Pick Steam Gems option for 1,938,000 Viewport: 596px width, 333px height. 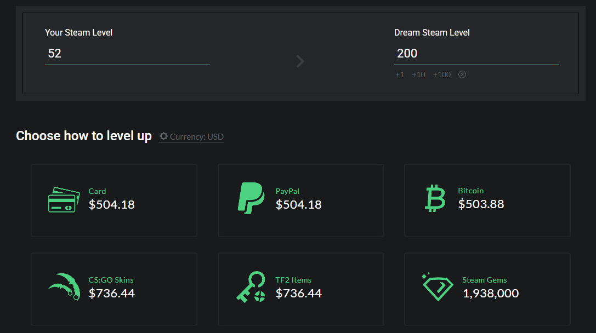point(487,289)
